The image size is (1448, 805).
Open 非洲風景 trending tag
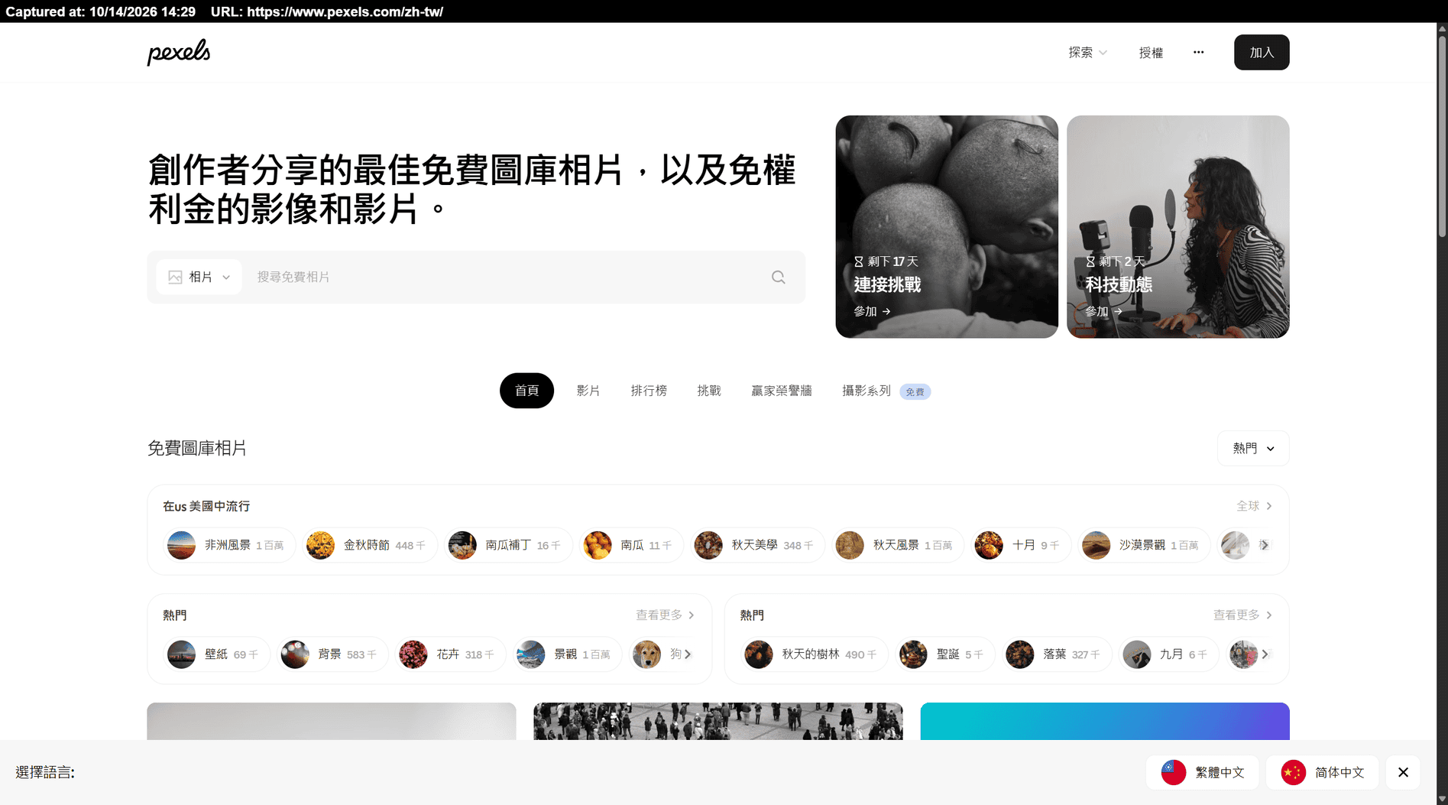(x=229, y=545)
